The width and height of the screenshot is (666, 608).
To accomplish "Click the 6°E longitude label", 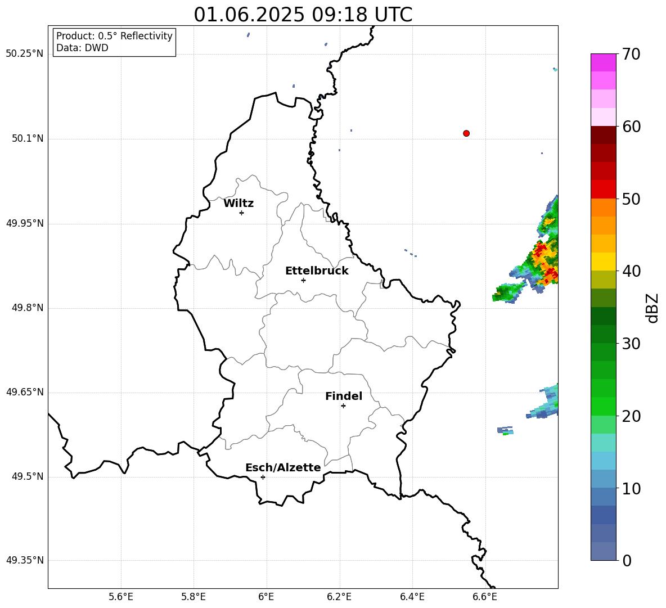I will [x=266, y=597].
